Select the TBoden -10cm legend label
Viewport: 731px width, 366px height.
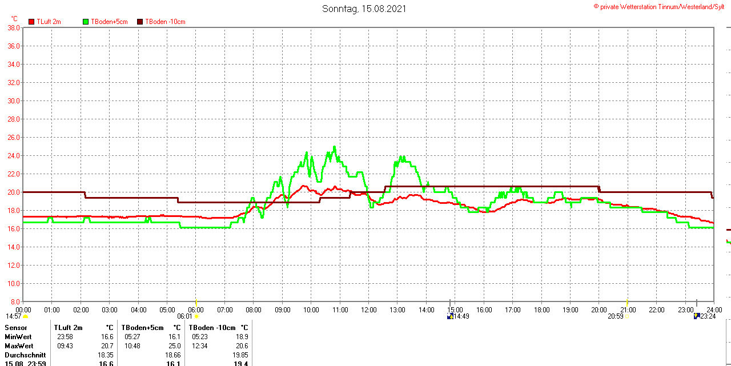(x=165, y=22)
